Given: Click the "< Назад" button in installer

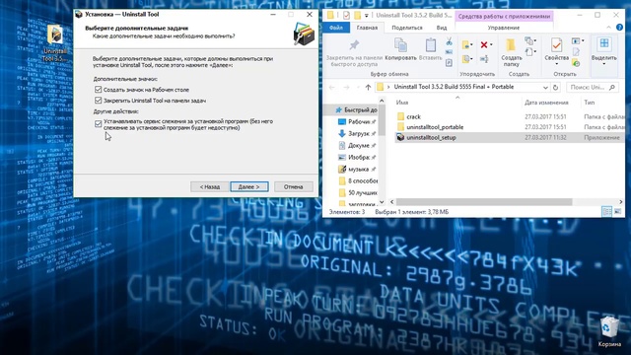Looking at the screenshot, I should [x=210, y=186].
